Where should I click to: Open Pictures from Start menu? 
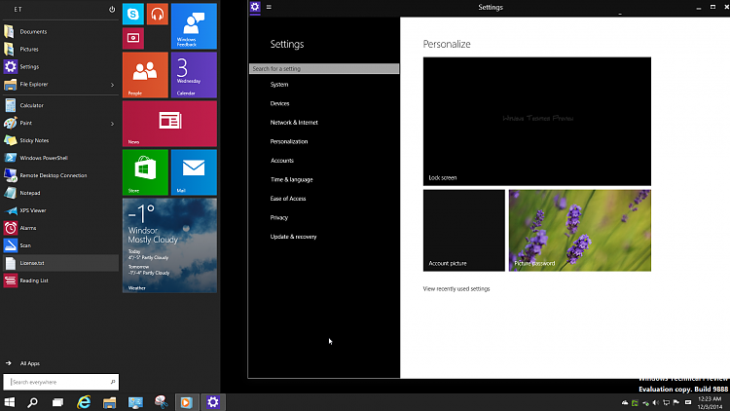click(60, 49)
